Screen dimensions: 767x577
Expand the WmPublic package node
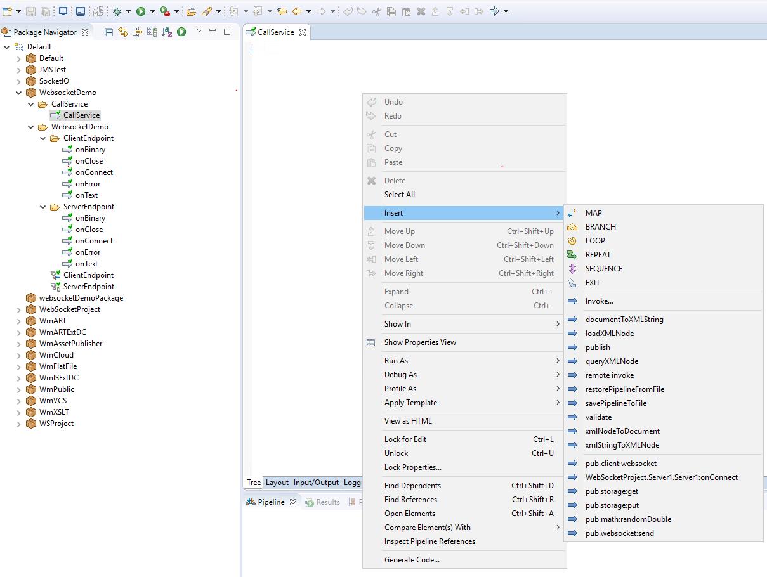pos(19,389)
